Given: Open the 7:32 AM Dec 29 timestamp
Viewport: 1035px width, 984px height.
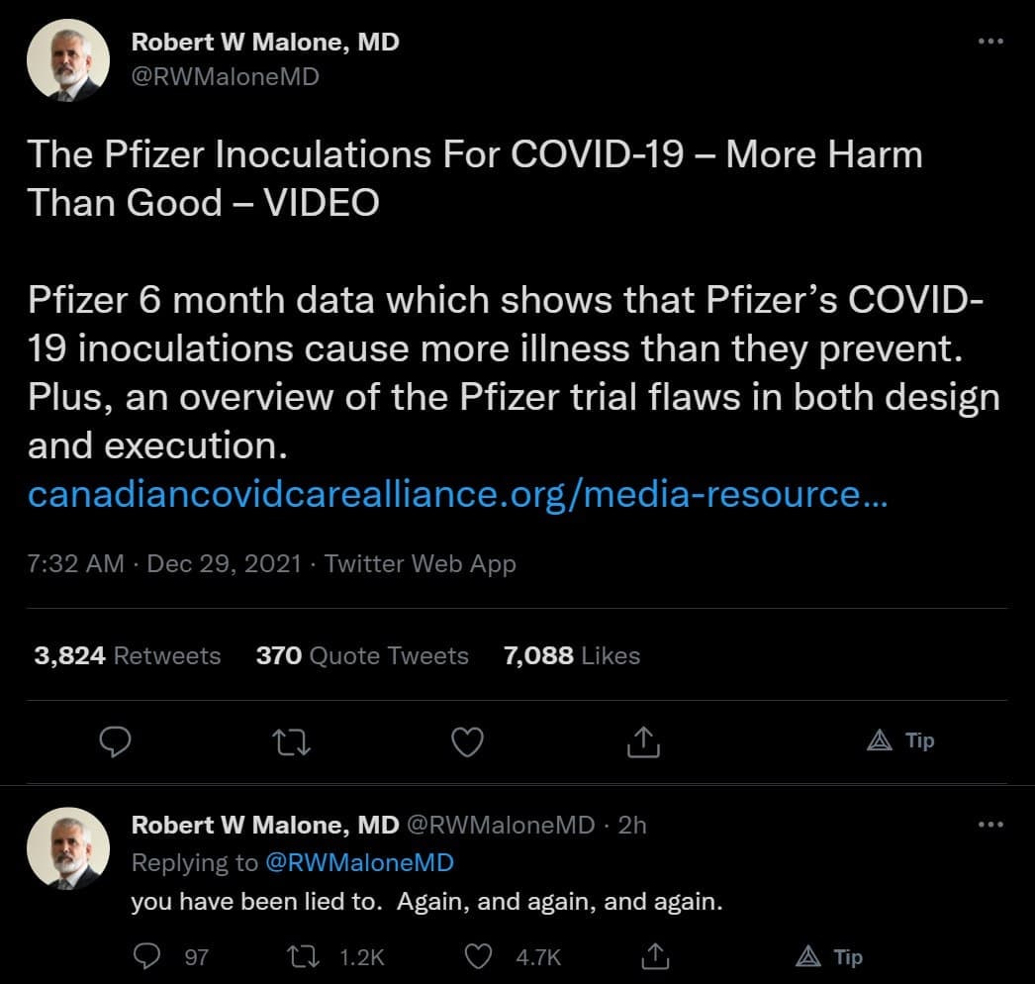Looking at the screenshot, I should click(164, 564).
